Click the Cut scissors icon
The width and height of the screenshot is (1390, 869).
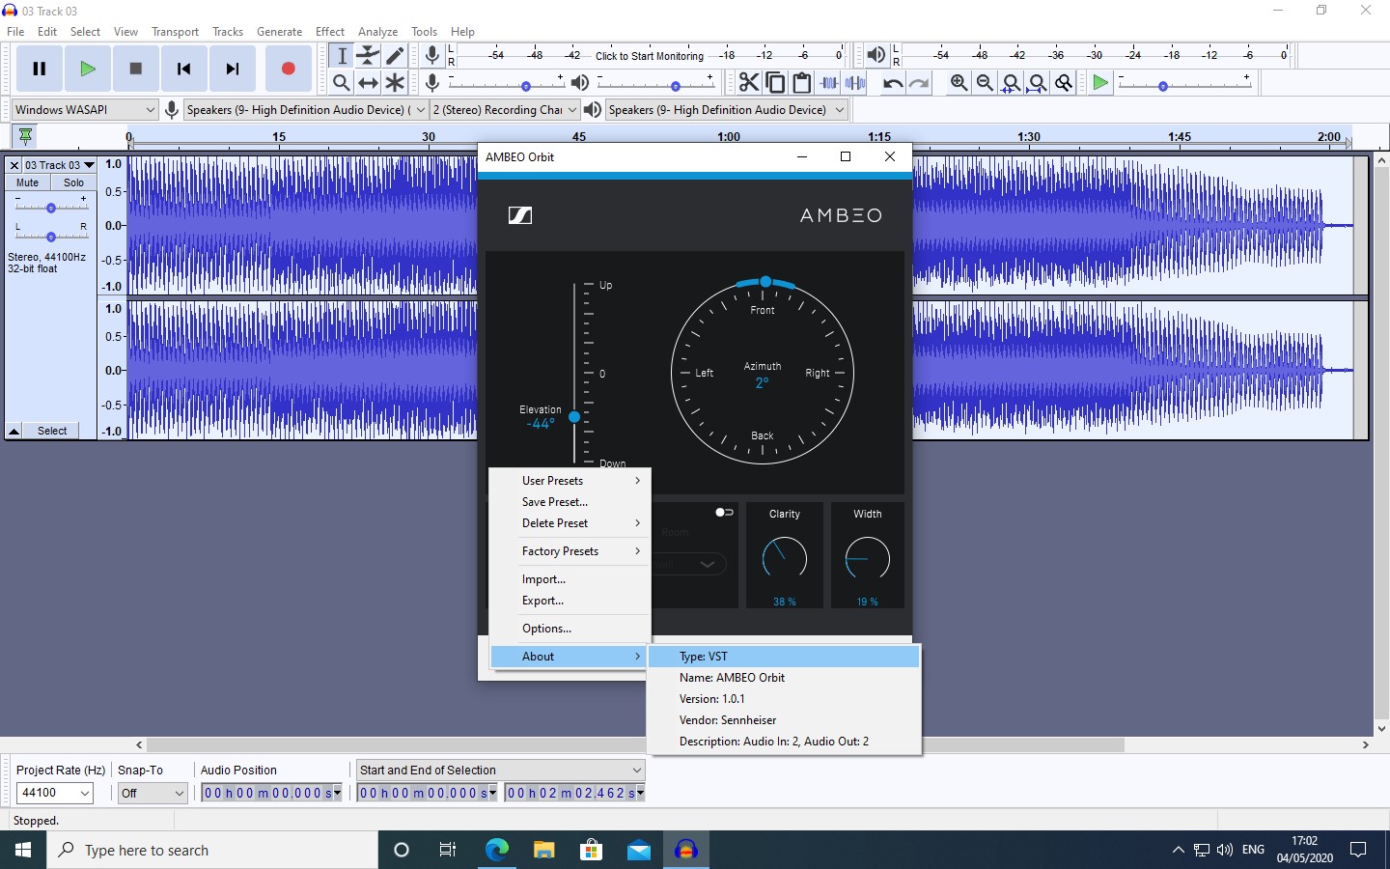pyautogui.click(x=749, y=83)
